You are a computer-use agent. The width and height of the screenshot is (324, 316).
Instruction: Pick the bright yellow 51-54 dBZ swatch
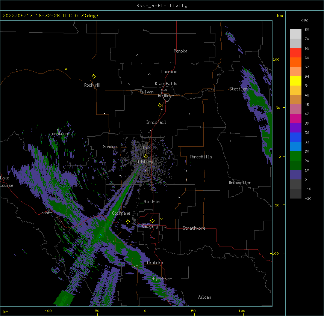tap(295, 81)
